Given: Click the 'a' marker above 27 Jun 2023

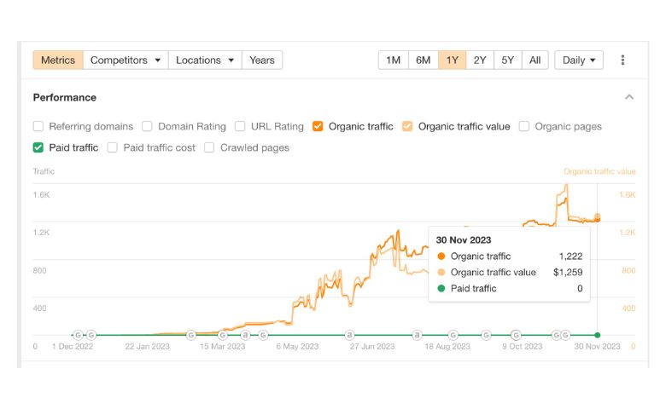Looking at the screenshot, I should [349, 335].
